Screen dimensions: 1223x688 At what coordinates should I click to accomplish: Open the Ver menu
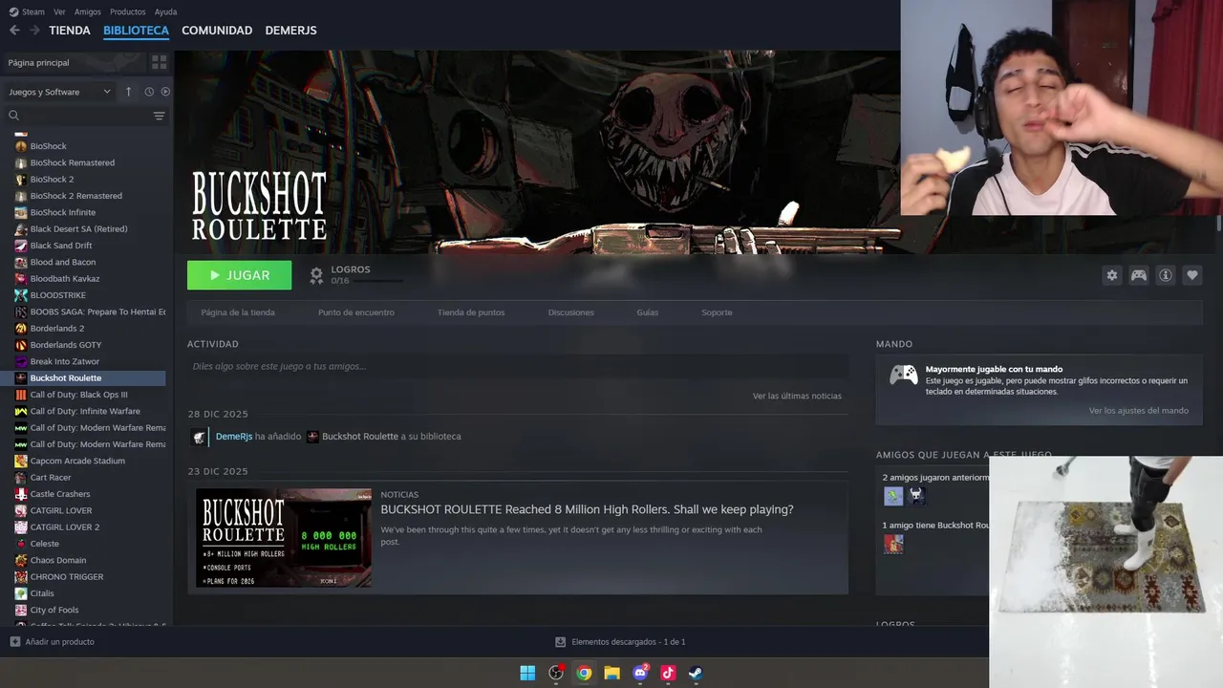60,11
